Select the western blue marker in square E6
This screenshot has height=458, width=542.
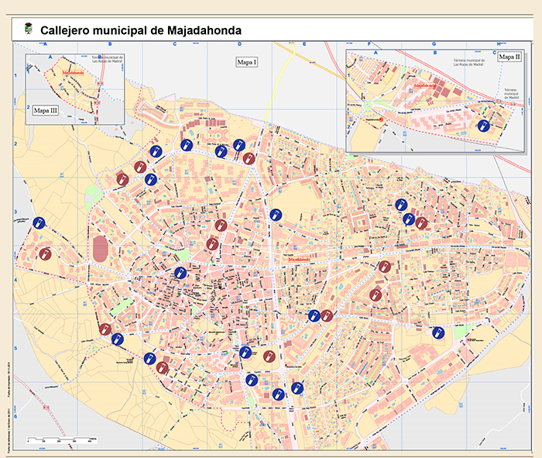(279, 394)
